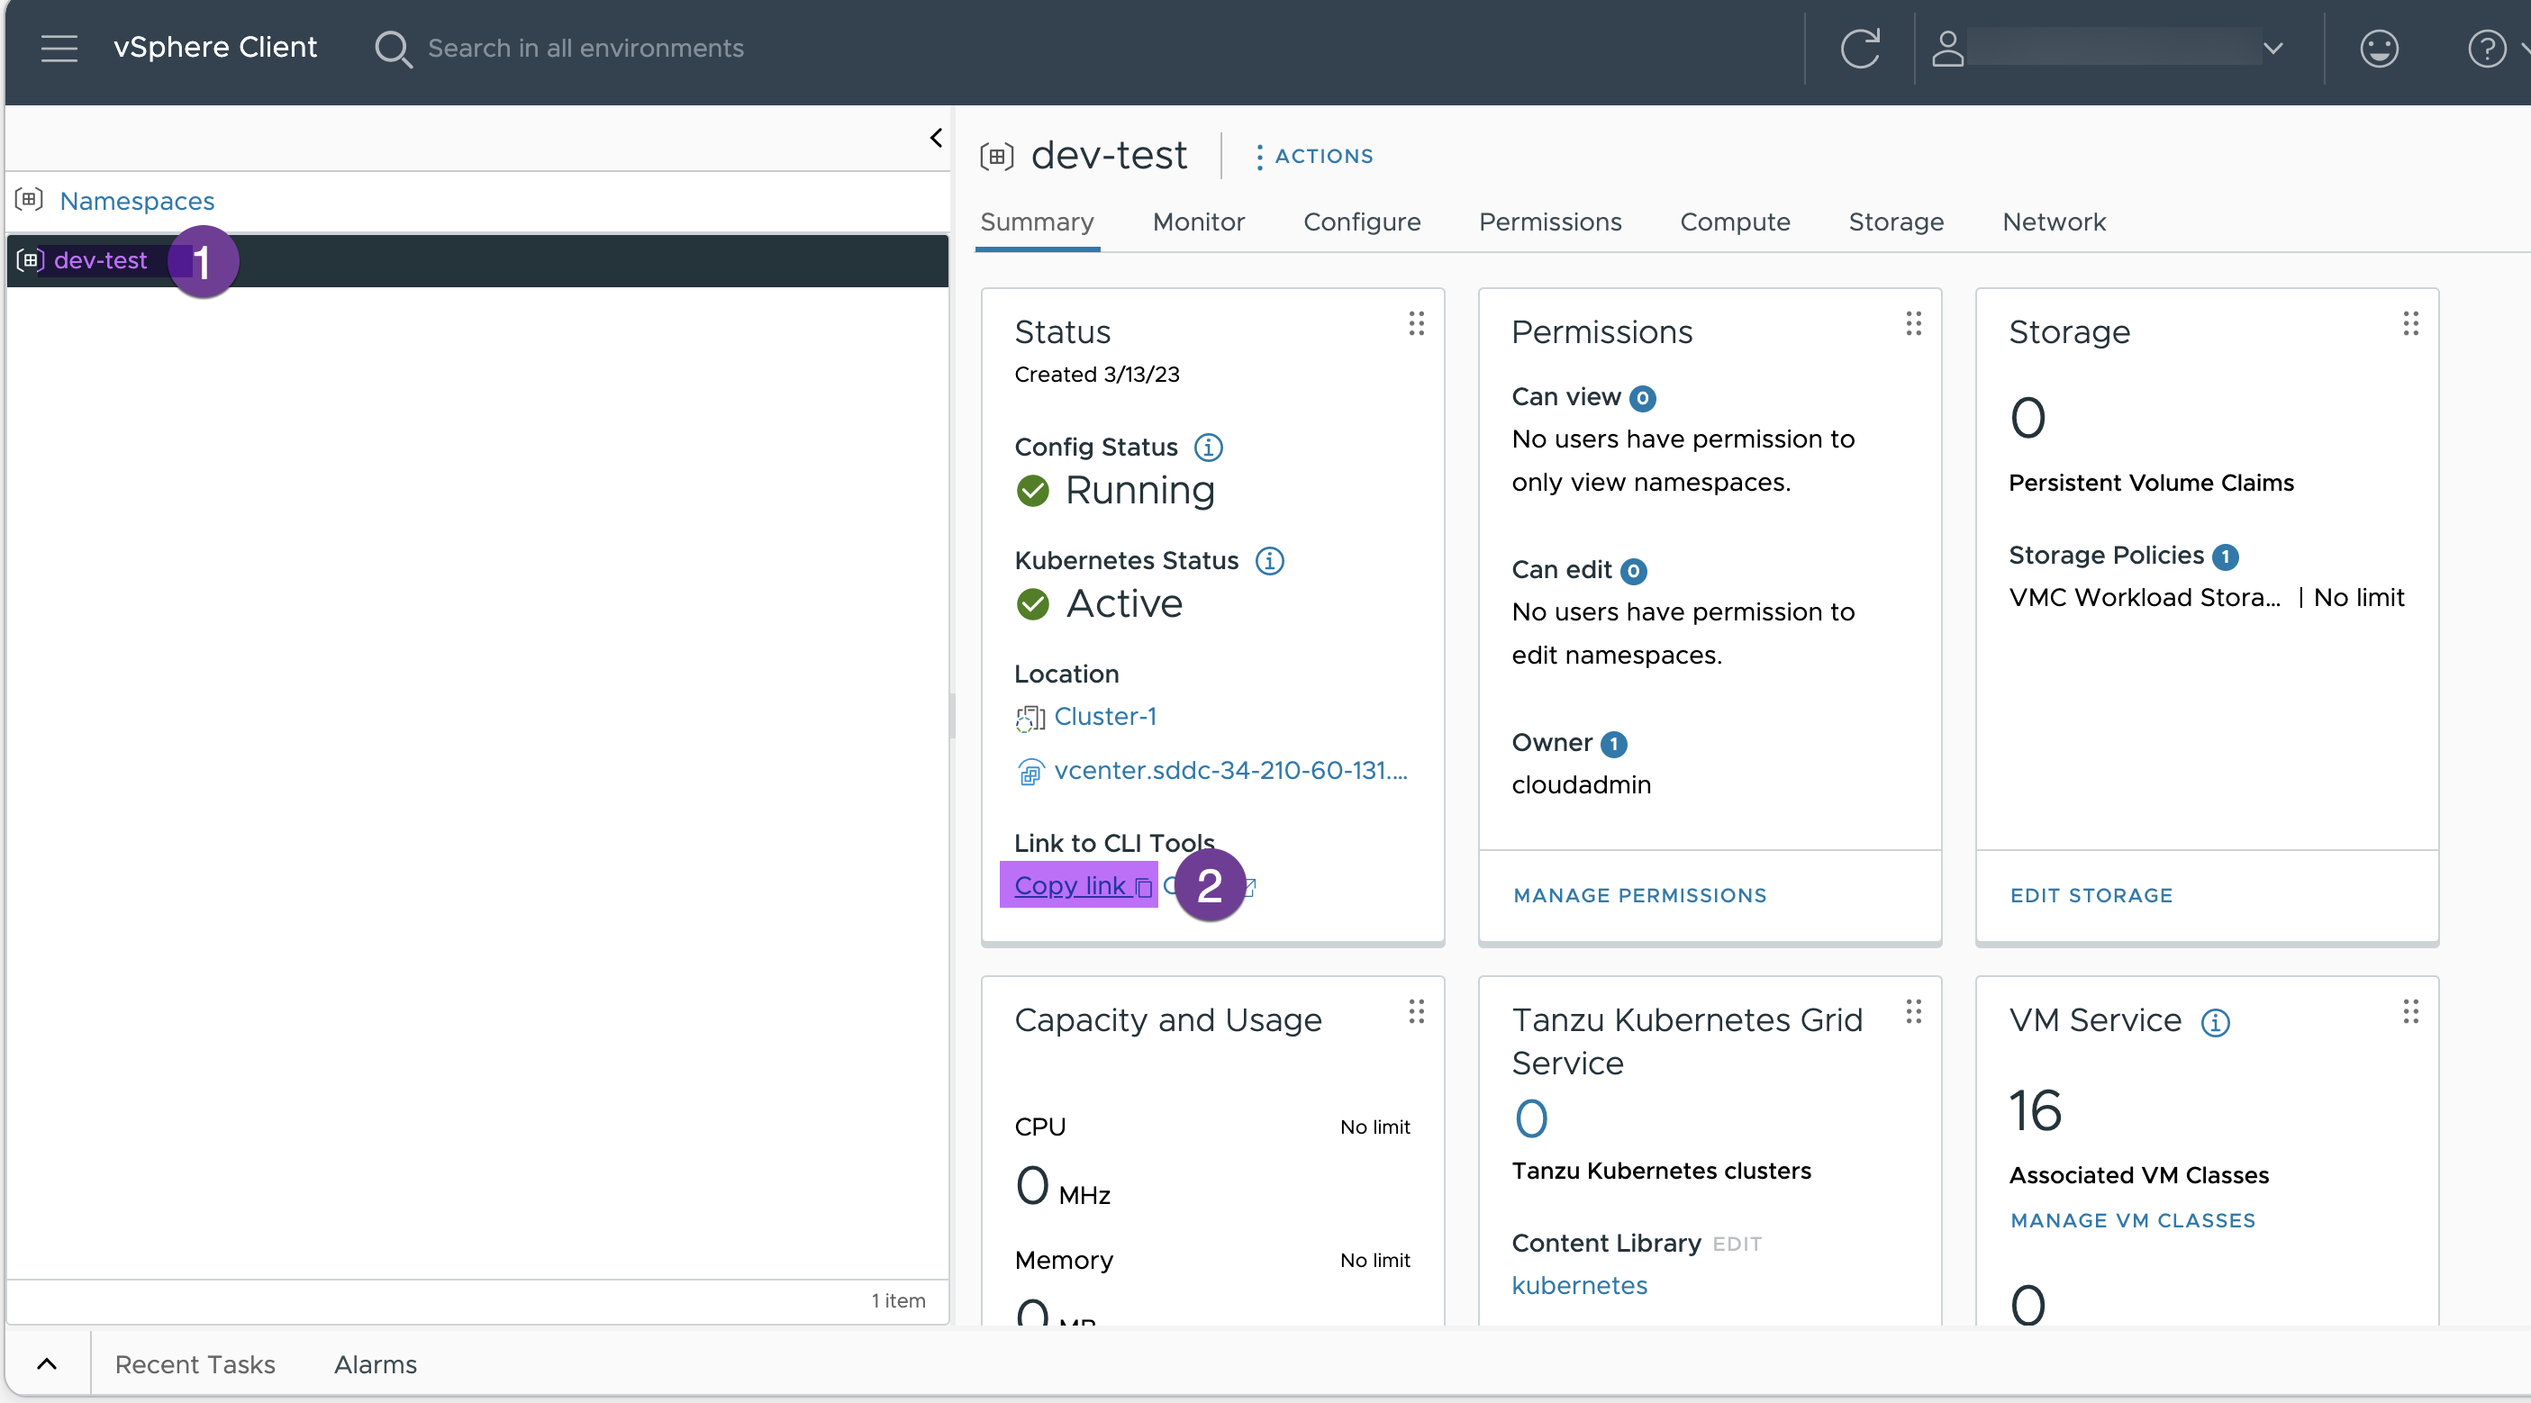Image resolution: width=2531 pixels, height=1403 pixels.
Task: Click the vCenter server icon
Action: [x=1030, y=773]
